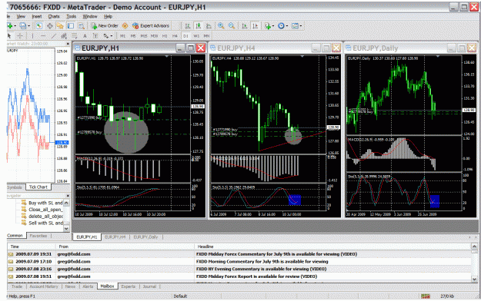Open the Tools menu
Viewport: 481px width, 301px height.
[71, 17]
